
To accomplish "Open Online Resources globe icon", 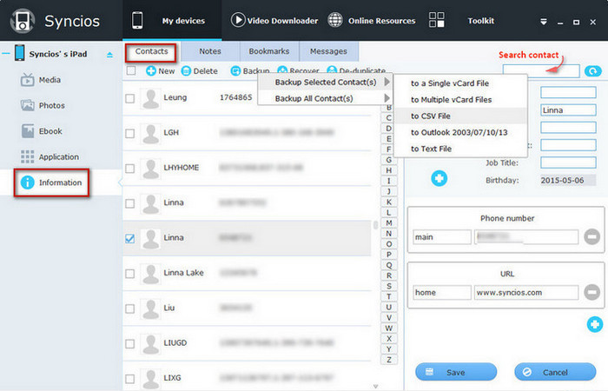I will 335,20.
